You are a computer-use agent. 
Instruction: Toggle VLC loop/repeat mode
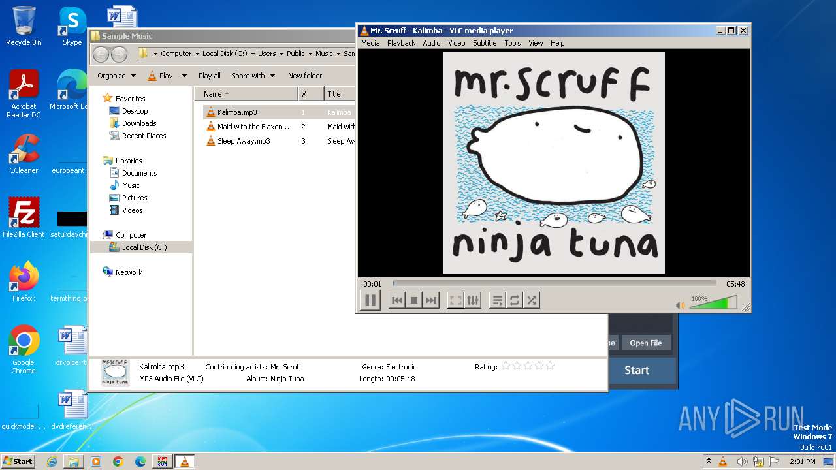pyautogui.click(x=515, y=300)
